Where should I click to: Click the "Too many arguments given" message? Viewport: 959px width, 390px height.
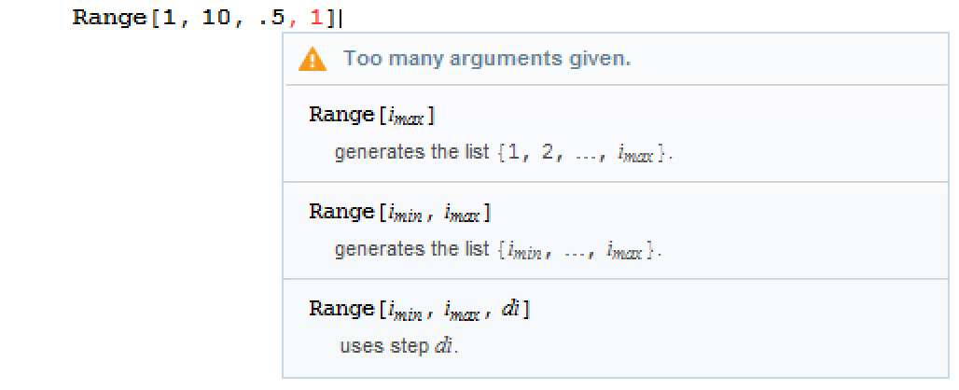coord(487,59)
